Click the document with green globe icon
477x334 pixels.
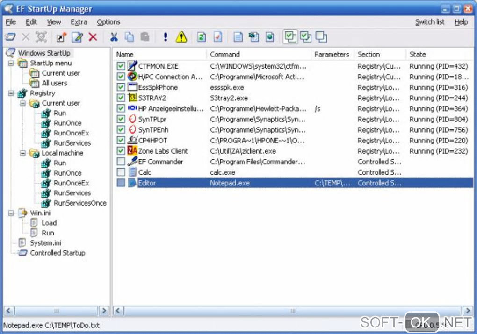tap(269, 37)
